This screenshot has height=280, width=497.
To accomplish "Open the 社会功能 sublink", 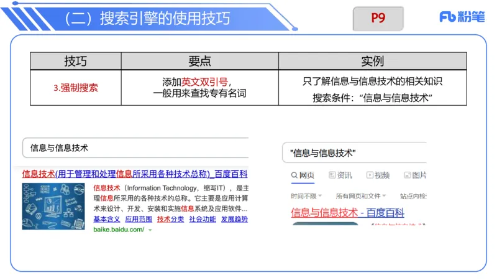I will [203, 219].
